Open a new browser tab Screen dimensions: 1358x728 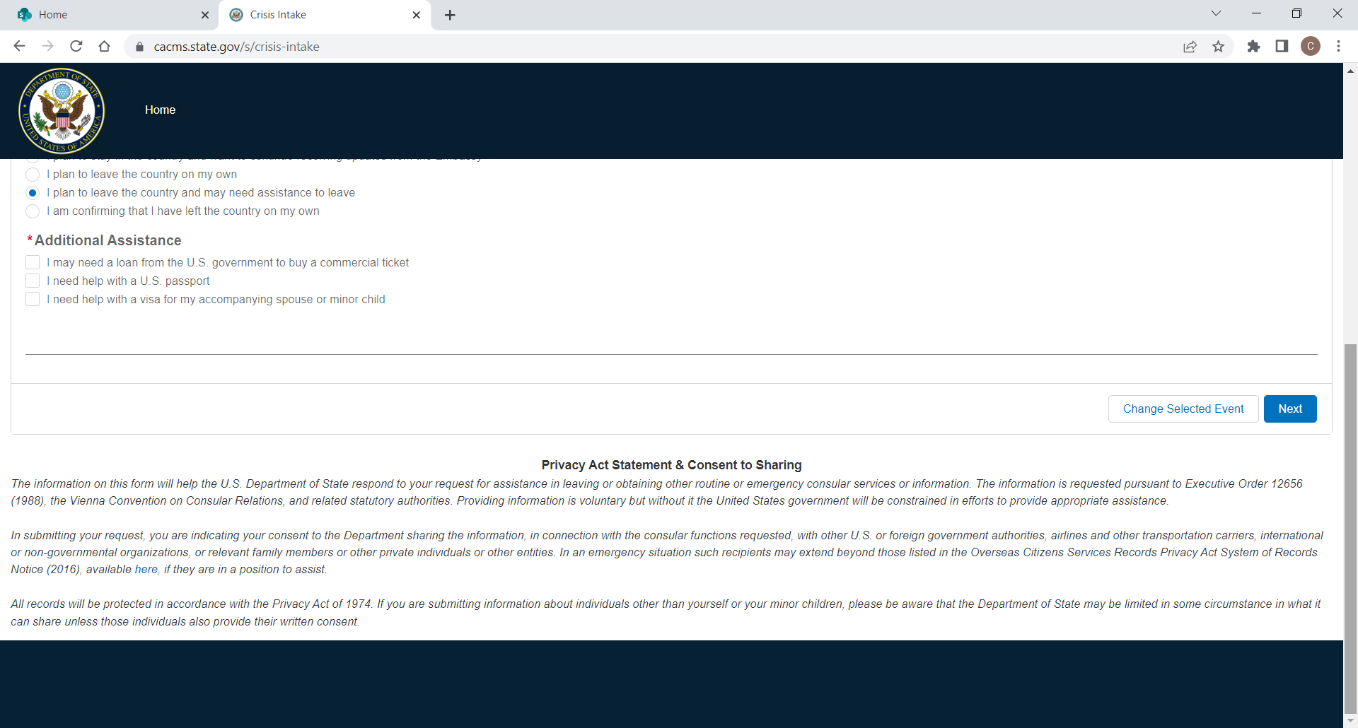[x=450, y=15]
